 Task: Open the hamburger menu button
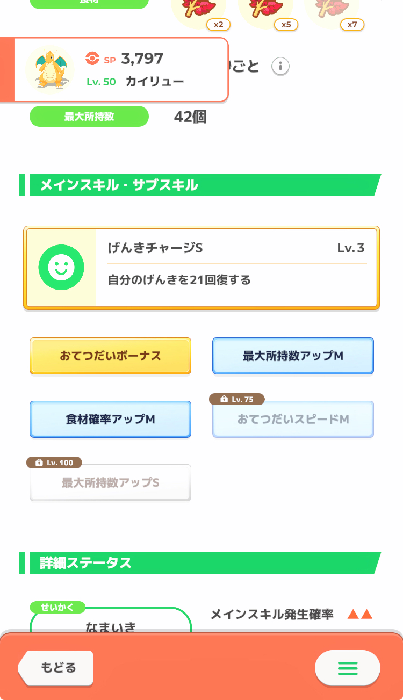click(347, 668)
